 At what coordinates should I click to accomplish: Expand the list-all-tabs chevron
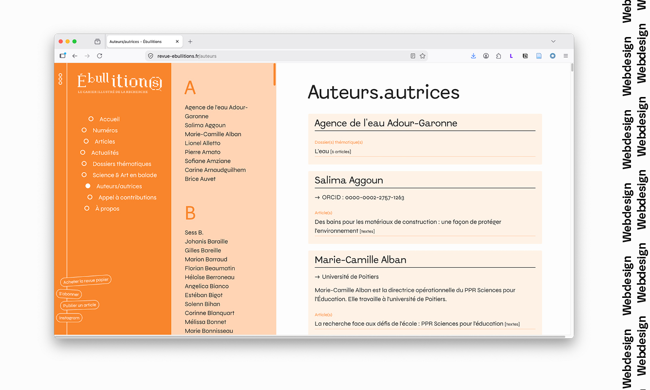point(553,41)
